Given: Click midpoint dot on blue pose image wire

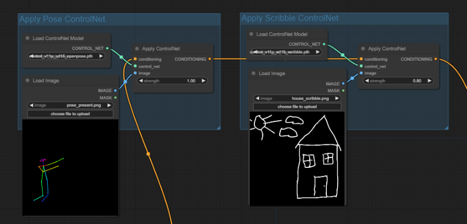Looking at the screenshot, I should (x=125, y=81).
